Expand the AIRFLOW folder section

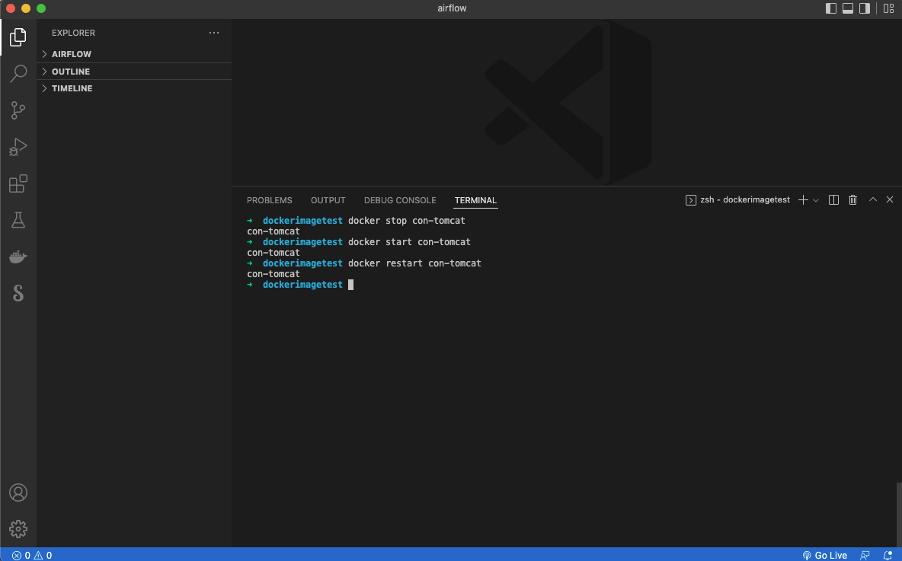pyautogui.click(x=134, y=54)
